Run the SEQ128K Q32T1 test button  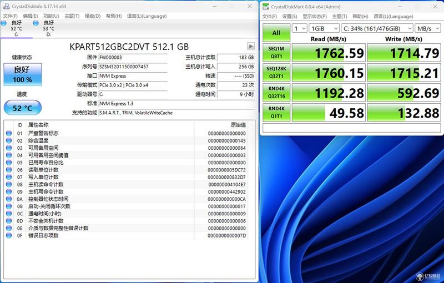point(276,73)
